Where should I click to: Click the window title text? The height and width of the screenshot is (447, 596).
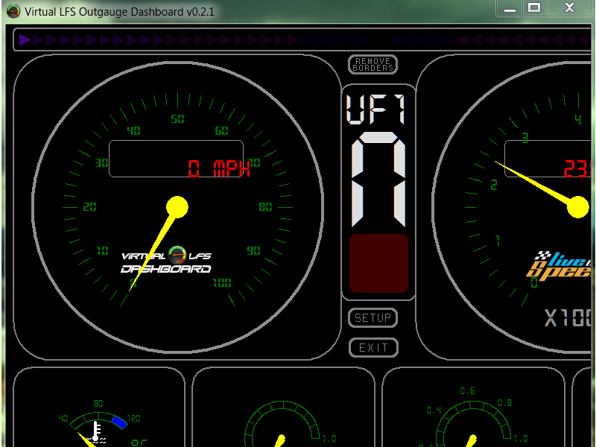click(x=119, y=12)
